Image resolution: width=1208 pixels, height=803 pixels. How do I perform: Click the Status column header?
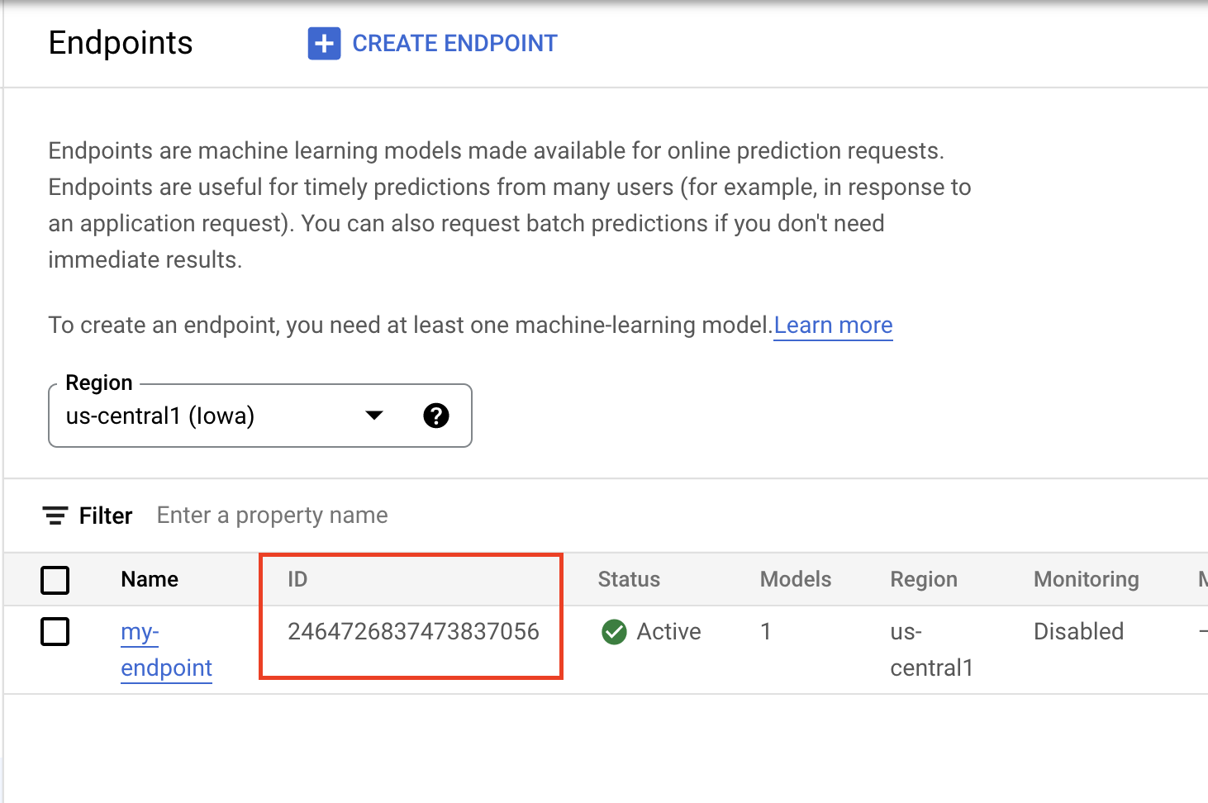pyautogui.click(x=629, y=579)
